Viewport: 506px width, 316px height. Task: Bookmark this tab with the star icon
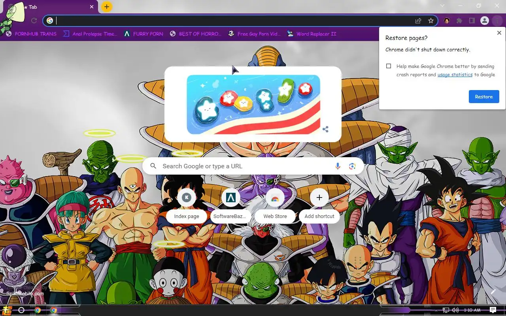point(431,21)
